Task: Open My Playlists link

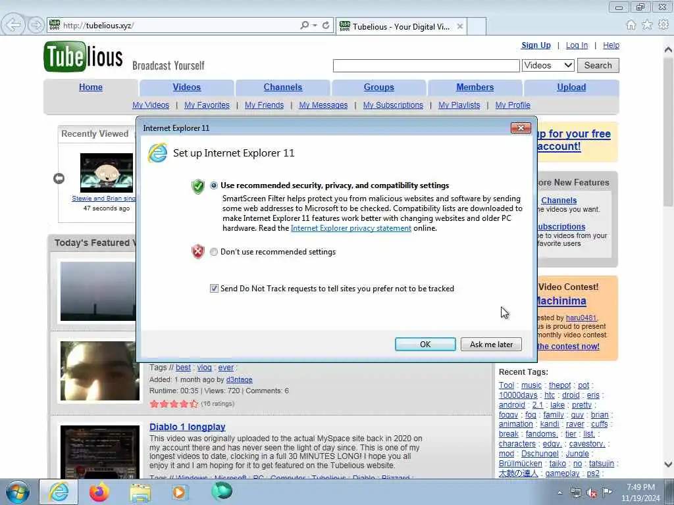Action: [x=459, y=105]
